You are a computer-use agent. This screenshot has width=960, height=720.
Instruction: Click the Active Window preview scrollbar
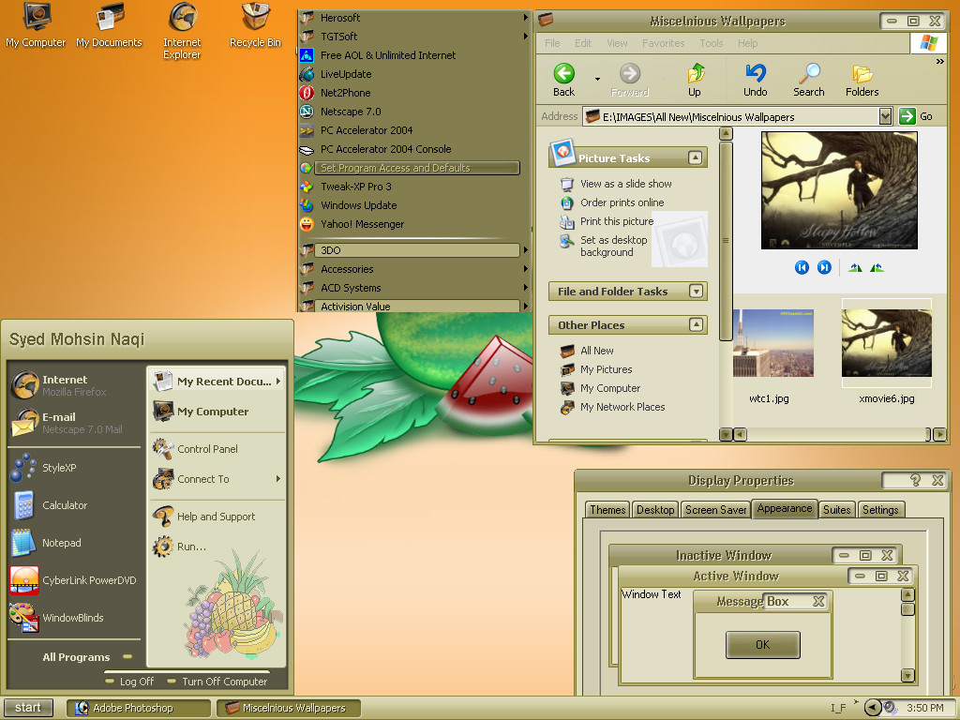907,635
